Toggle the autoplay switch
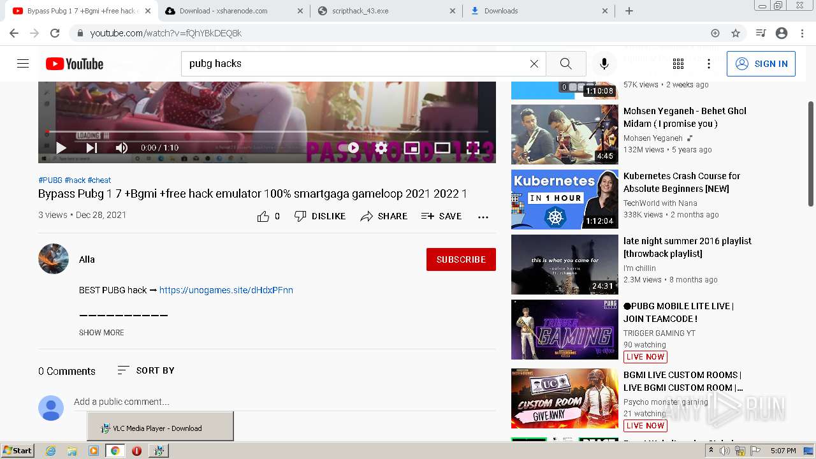816x459 pixels. (x=348, y=148)
